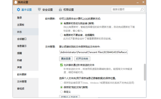This screenshot has height=99, width=161.
Task: Open 提醒 in the sidebar
Action: point(26,53)
